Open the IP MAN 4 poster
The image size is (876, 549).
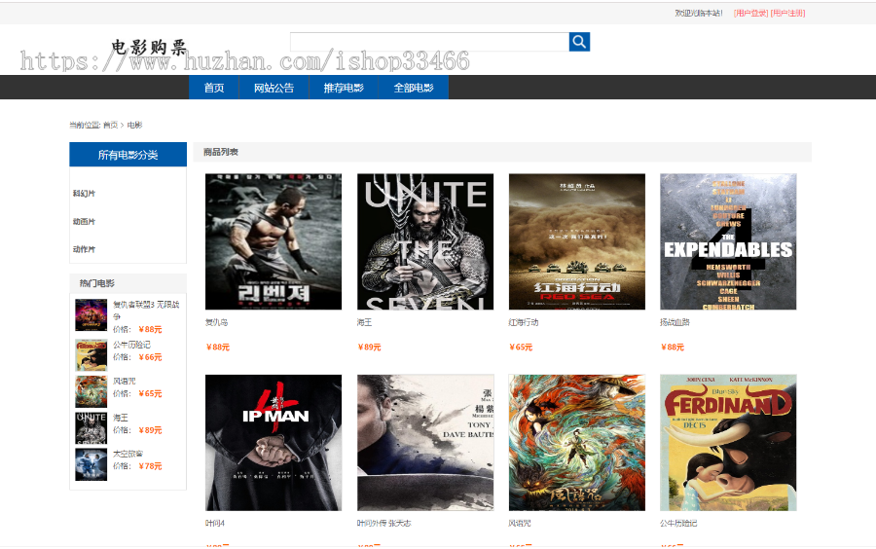274,443
